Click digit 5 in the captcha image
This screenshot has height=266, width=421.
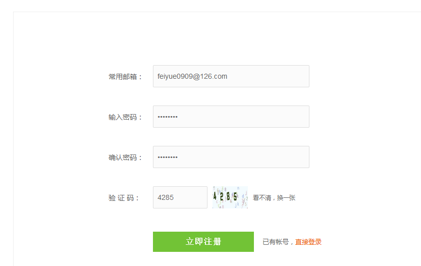(x=235, y=196)
